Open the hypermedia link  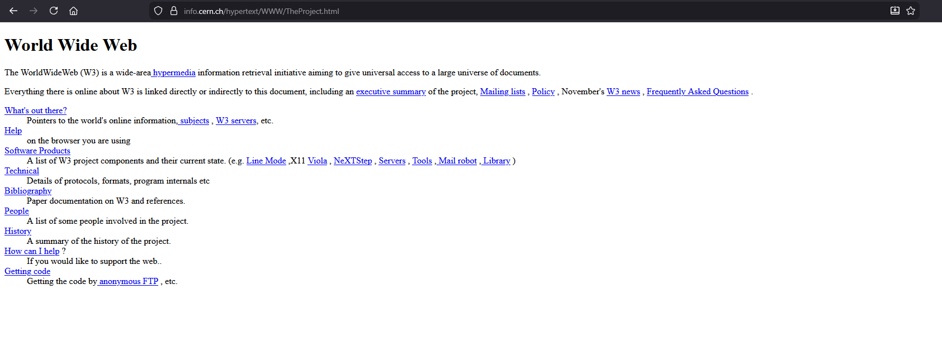(174, 73)
